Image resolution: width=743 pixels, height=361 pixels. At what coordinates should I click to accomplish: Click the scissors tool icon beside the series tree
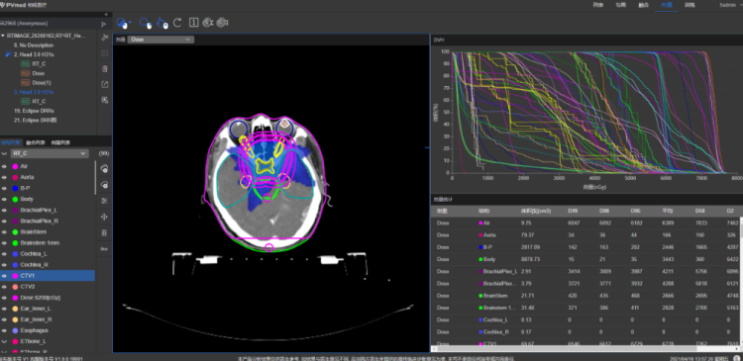[x=105, y=38]
